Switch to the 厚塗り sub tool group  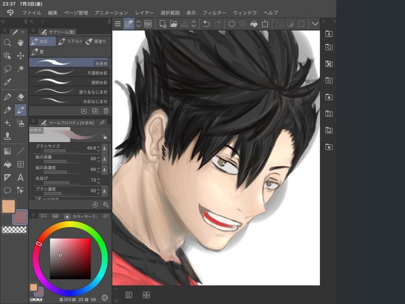[96, 41]
